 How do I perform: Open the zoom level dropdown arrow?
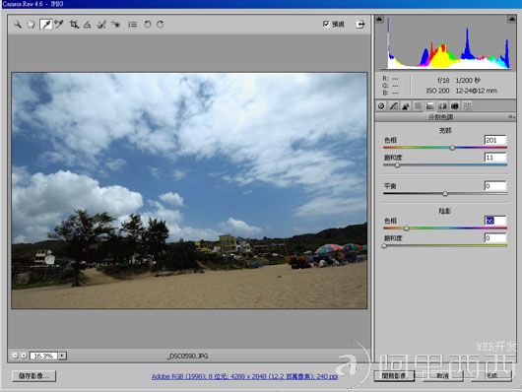[62, 356]
